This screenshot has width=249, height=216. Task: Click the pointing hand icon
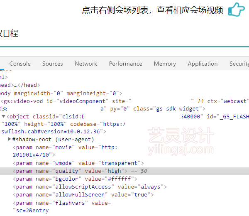tap(236, 10)
